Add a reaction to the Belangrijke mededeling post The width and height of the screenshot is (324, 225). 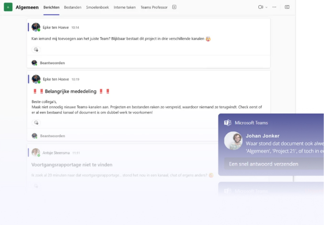coord(36,123)
